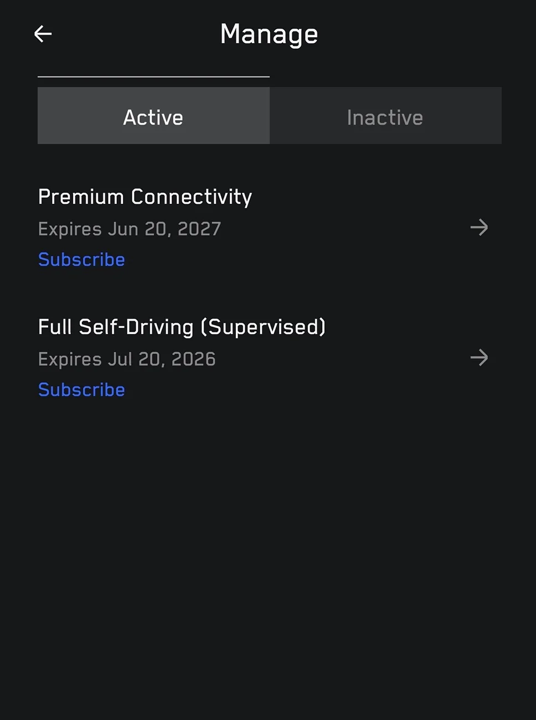Switch to the Inactive tab
This screenshot has height=720, width=536.
(385, 116)
